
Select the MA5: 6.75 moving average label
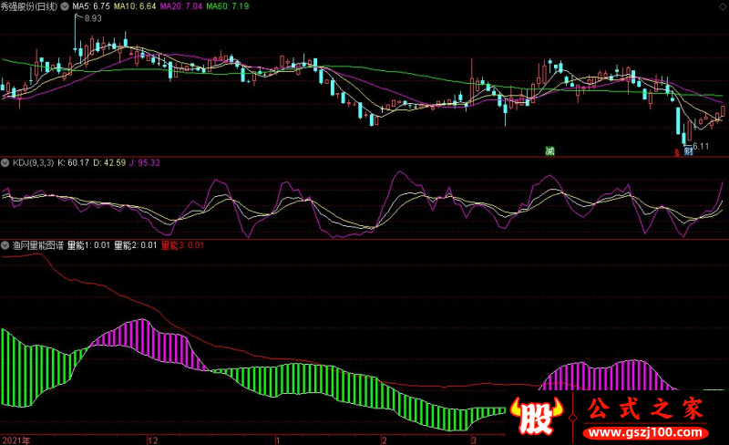[91, 6]
